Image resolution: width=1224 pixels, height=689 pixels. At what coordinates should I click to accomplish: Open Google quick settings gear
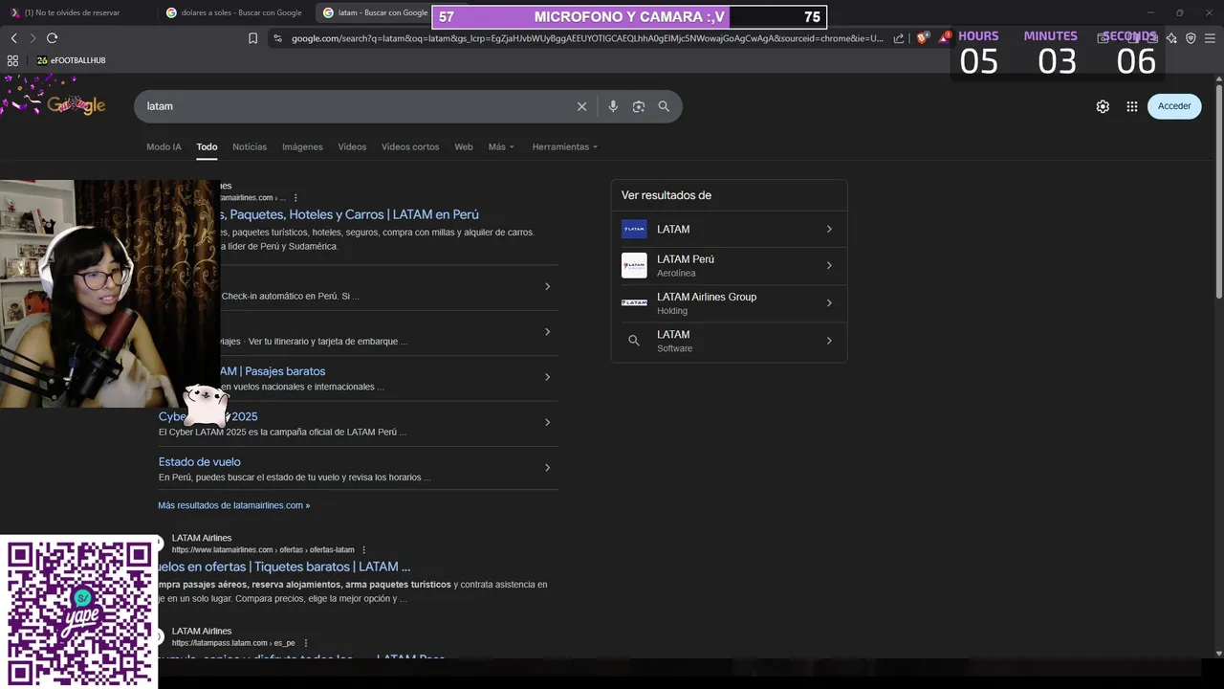[1103, 106]
